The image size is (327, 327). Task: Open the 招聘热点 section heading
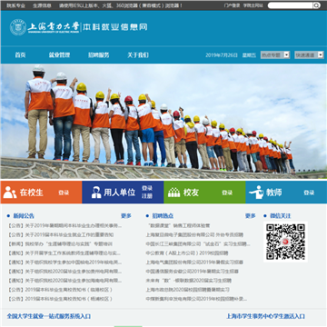(163, 216)
